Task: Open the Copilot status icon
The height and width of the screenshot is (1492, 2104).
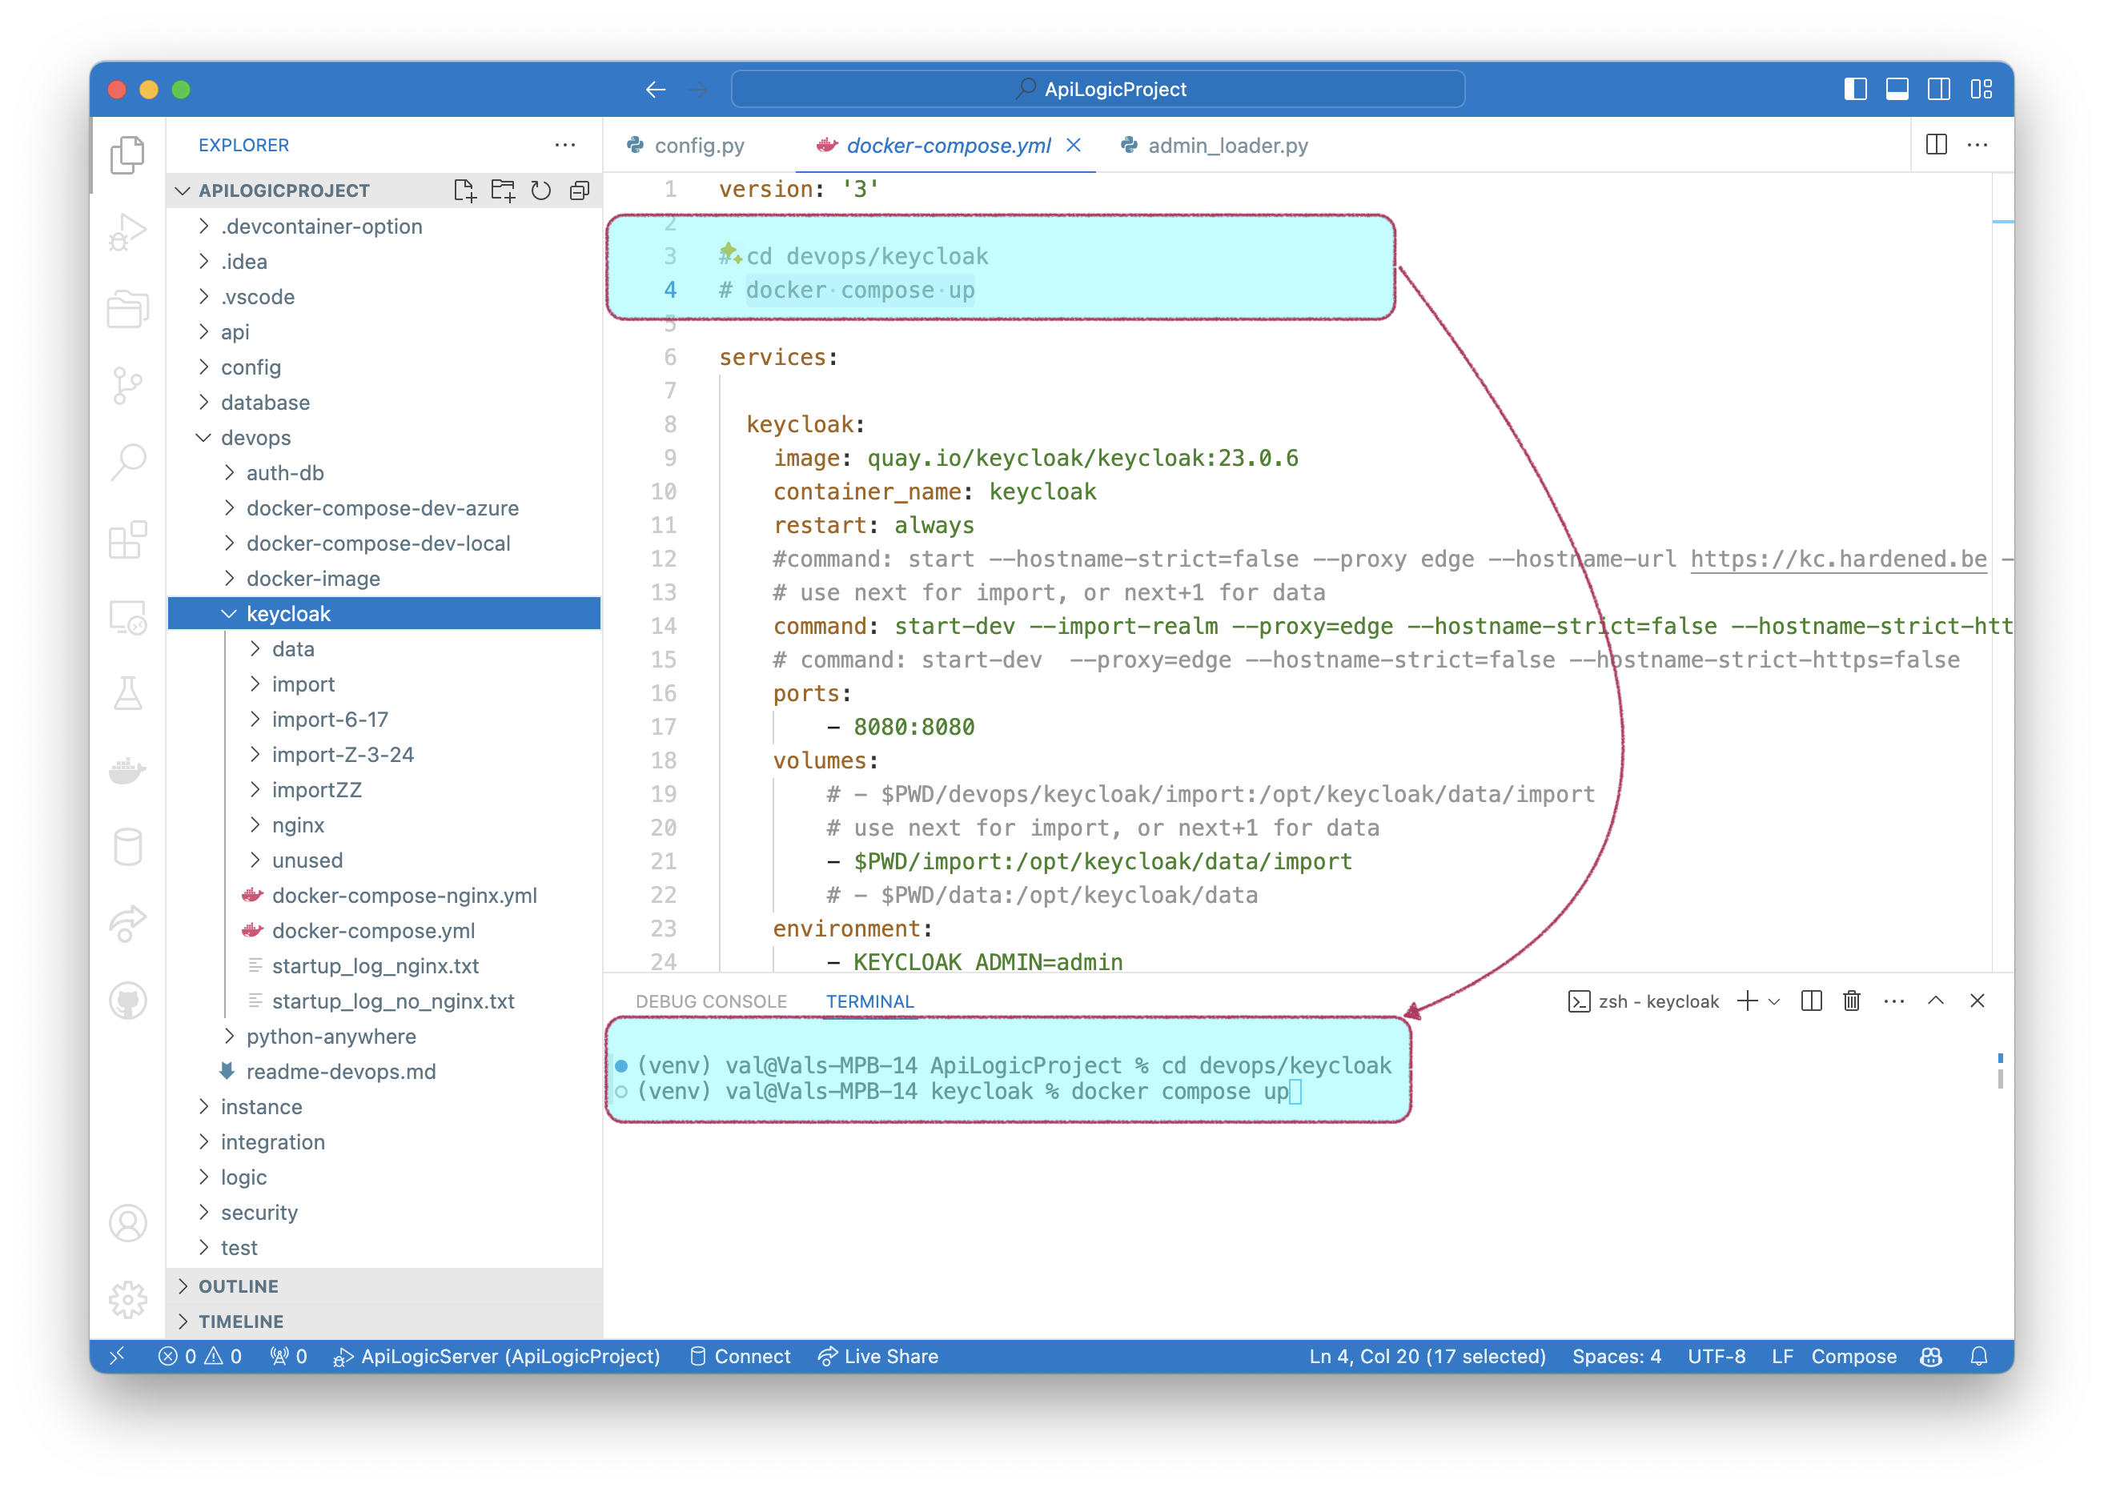Action: pos(1931,1356)
